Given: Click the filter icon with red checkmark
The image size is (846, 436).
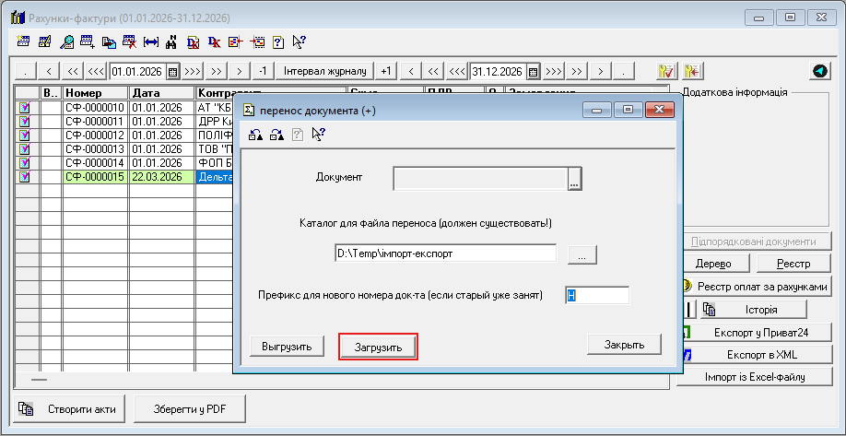Looking at the screenshot, I should point(667,71).
